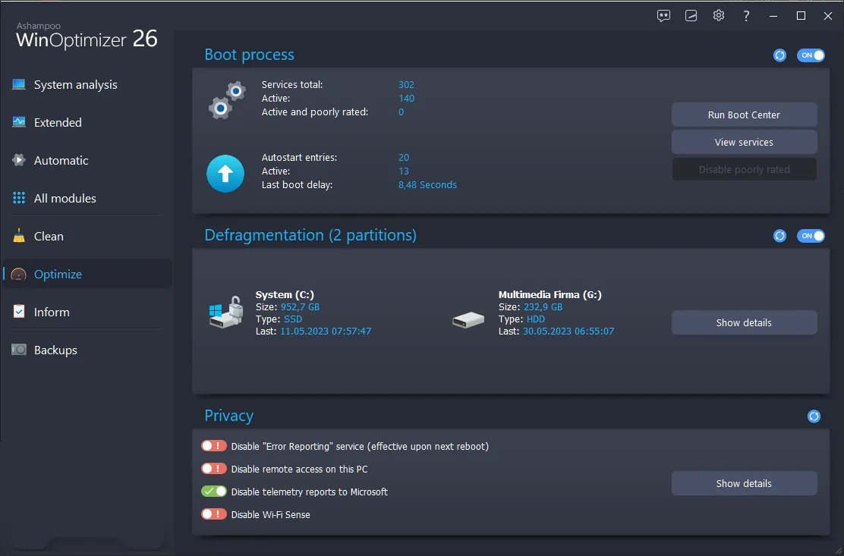Toggle the theme switcher icon in title bar

[691, 15]
